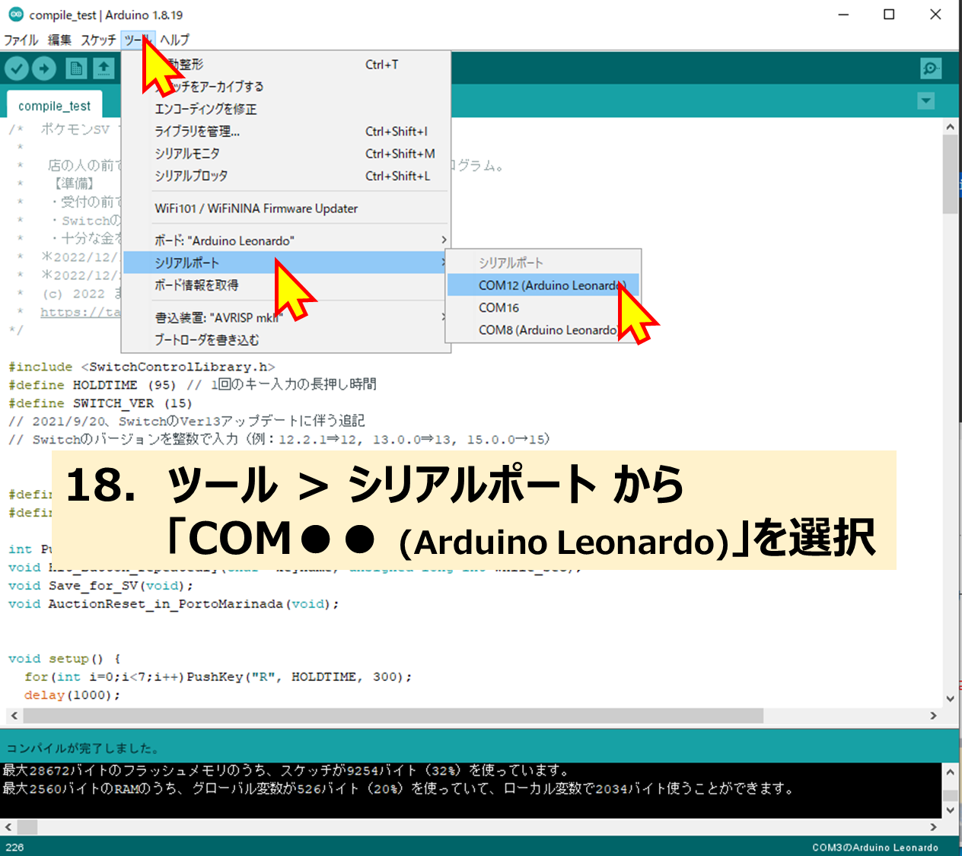Click the flash memory usage console line
This screenshot has width=962, height=856.
tap(286, 771)
